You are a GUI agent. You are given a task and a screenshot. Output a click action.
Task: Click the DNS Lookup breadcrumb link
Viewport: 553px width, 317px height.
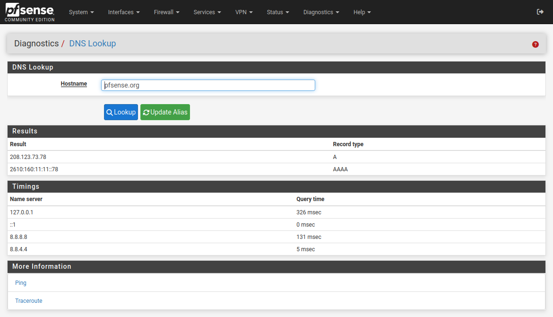[92, 44]
